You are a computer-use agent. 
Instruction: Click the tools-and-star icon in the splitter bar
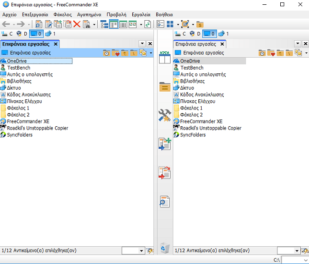[165, 115]
